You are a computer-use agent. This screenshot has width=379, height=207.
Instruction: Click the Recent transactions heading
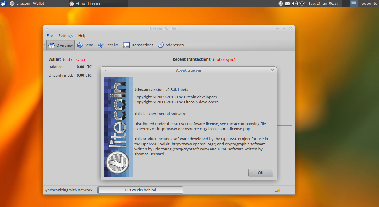192,60
